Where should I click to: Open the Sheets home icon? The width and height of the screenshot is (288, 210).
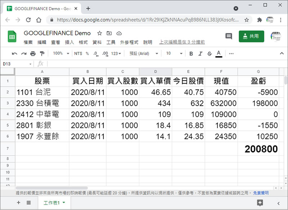pos(12,37)
